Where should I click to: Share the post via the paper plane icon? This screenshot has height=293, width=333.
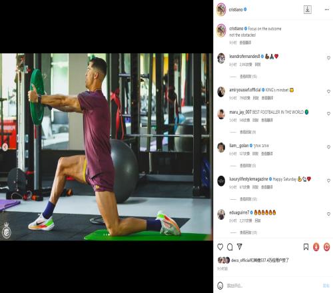click(x=240, y=246)
